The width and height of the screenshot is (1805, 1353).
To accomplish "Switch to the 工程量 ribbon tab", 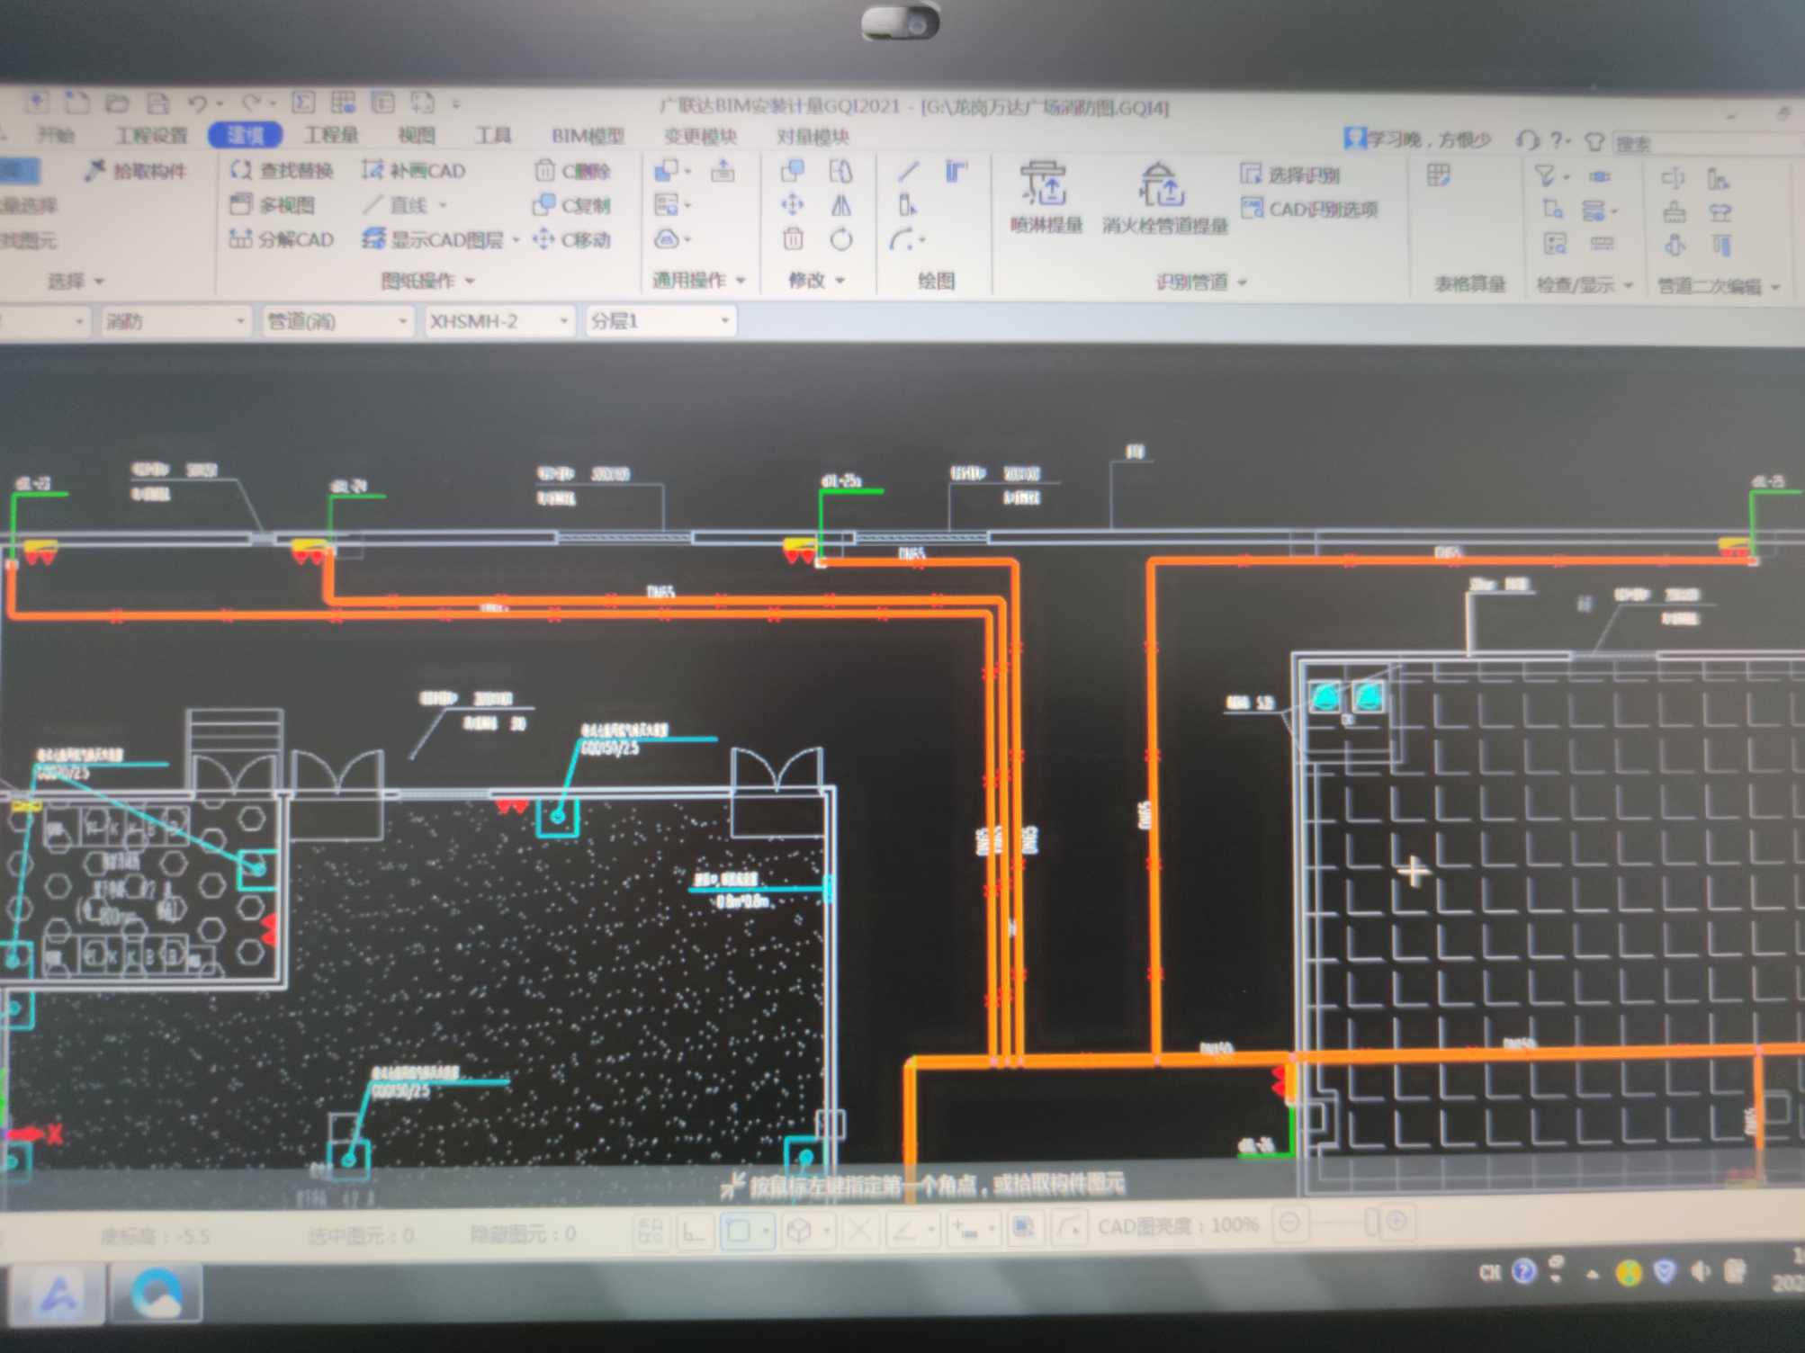I will pos(330,136).
